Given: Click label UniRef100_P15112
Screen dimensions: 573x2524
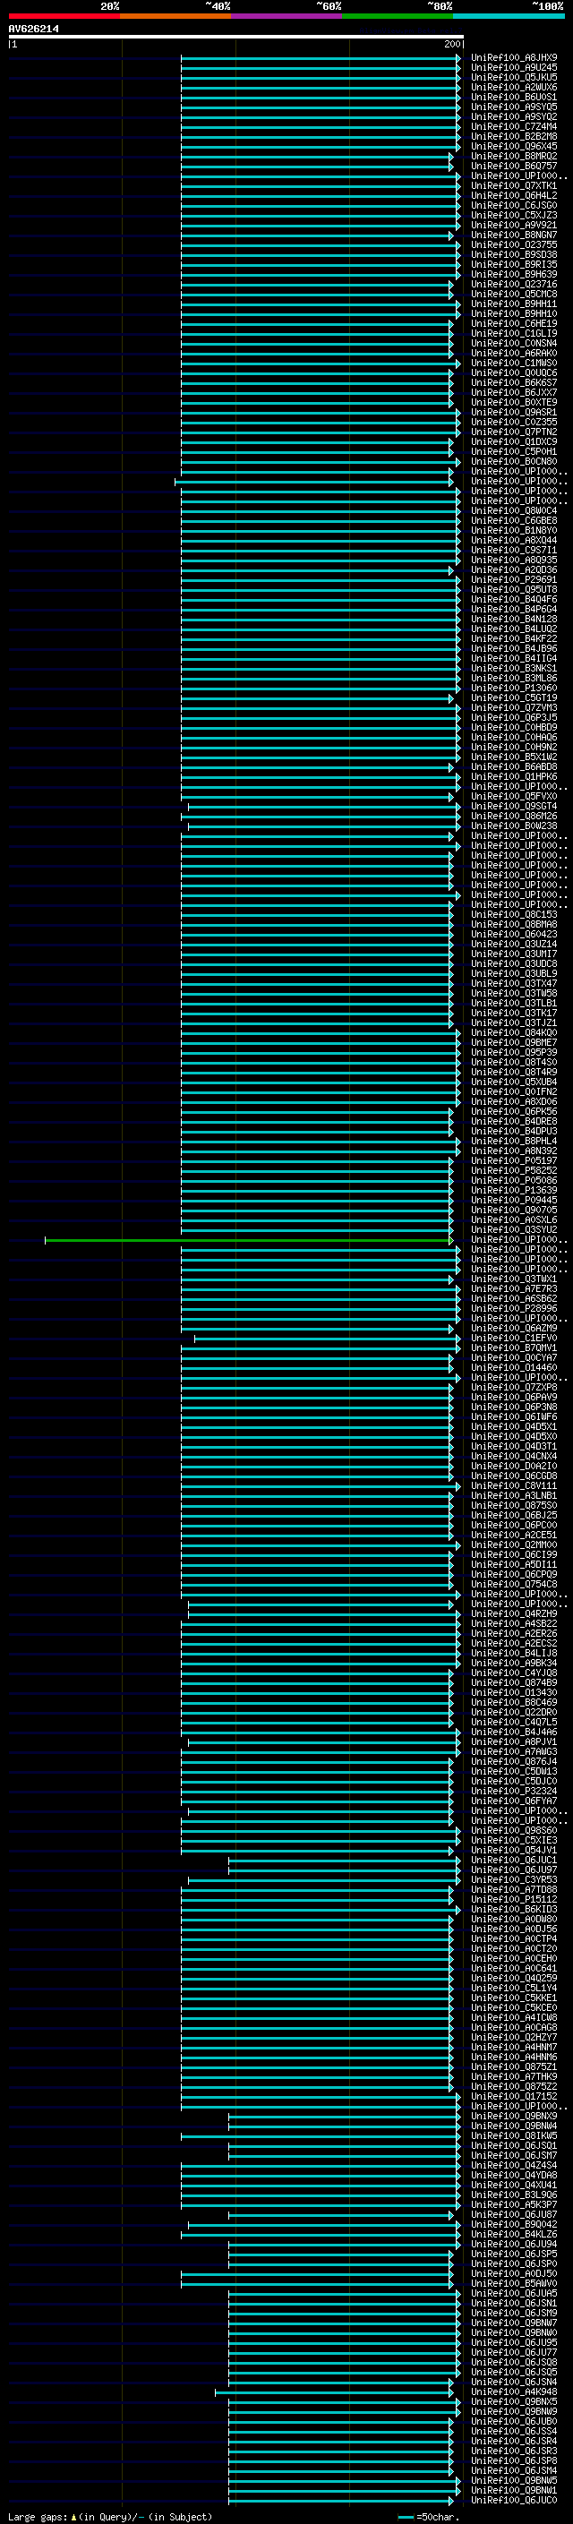Looking at the screenshot, I should tap(514, 1900).
